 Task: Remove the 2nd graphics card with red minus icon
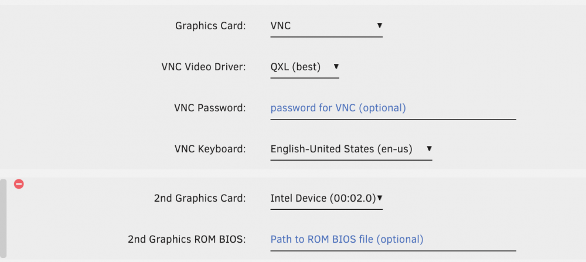pos(19,184)
